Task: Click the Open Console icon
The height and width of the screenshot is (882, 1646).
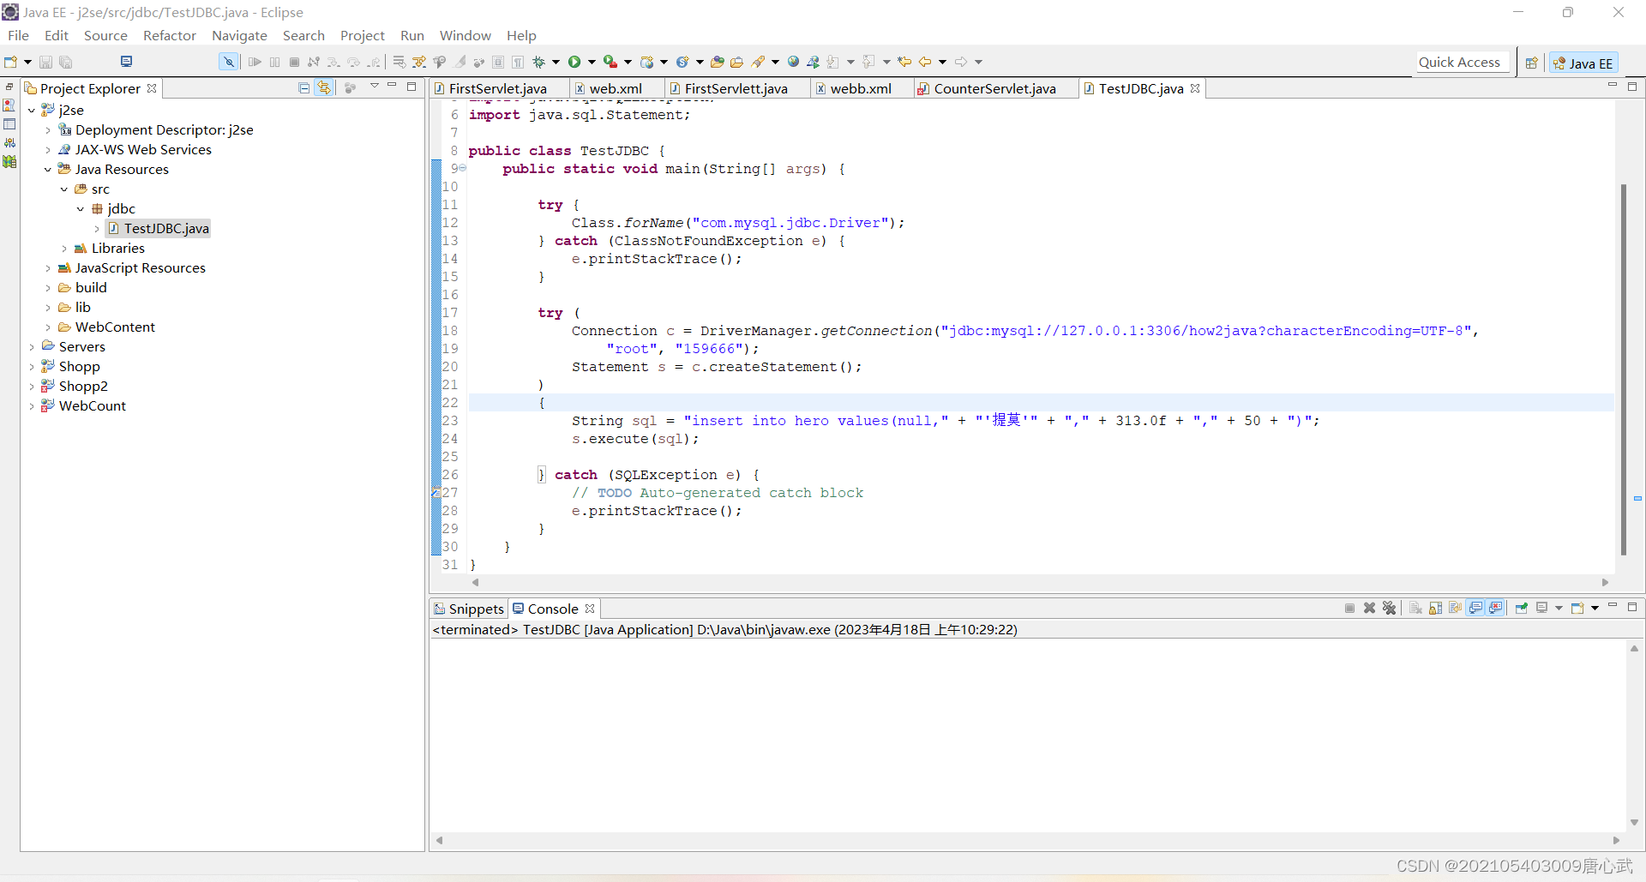Action: click(x=1577, y=608)
